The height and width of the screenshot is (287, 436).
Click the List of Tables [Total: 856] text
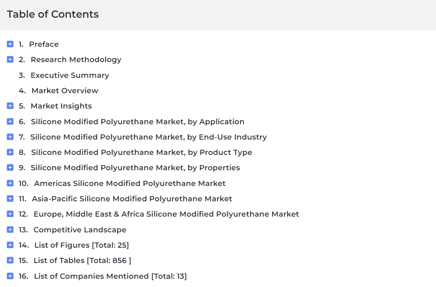(x=82, y=260)
